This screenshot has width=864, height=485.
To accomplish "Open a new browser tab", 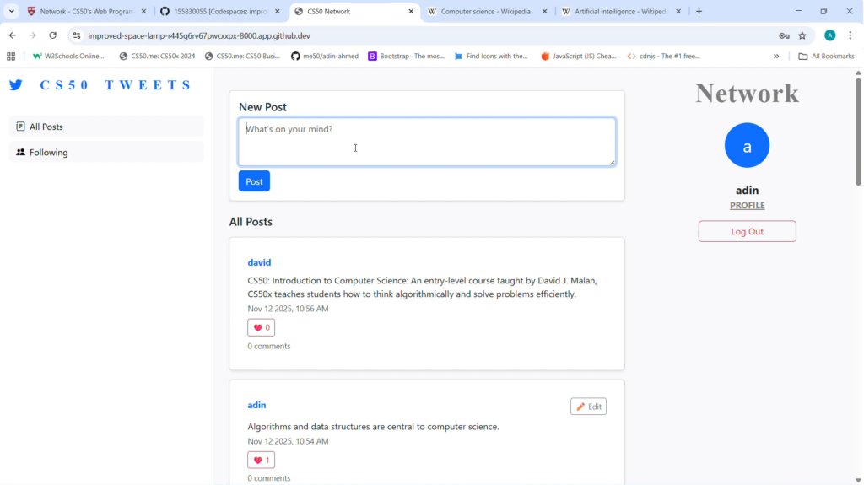I will 699,11.
